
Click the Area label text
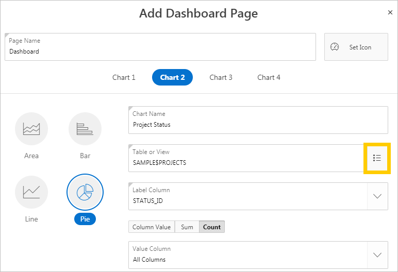(x=31, y=156)
